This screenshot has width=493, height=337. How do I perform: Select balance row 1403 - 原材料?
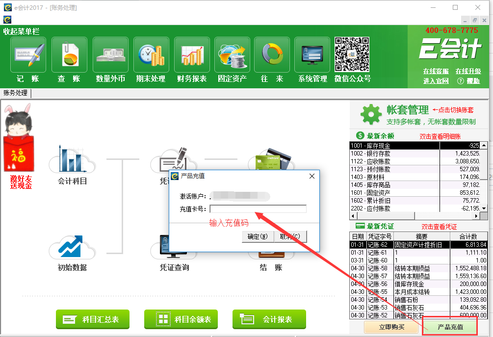[415, 177]
